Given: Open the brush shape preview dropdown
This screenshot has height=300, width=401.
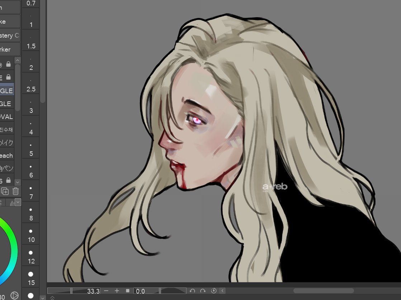Looking at the screenshot, I should pyautogui.click(x=17, y=202).
